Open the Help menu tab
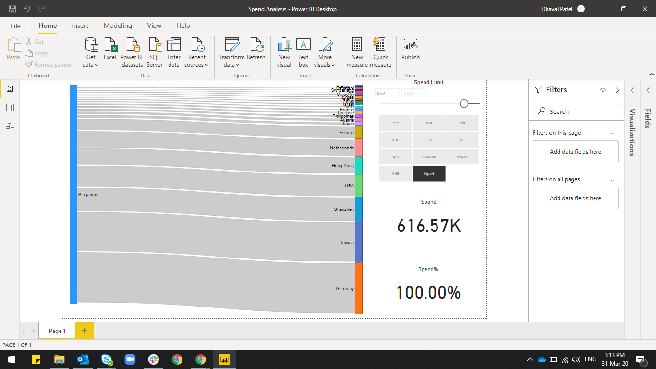The height and width of the screenshot is (369, 656). [x=183, y=25]
